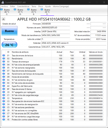Click status icon for Tasa de errores de búsqueda
This screenshot has height=128, width=108.
[x=4, y=71]
